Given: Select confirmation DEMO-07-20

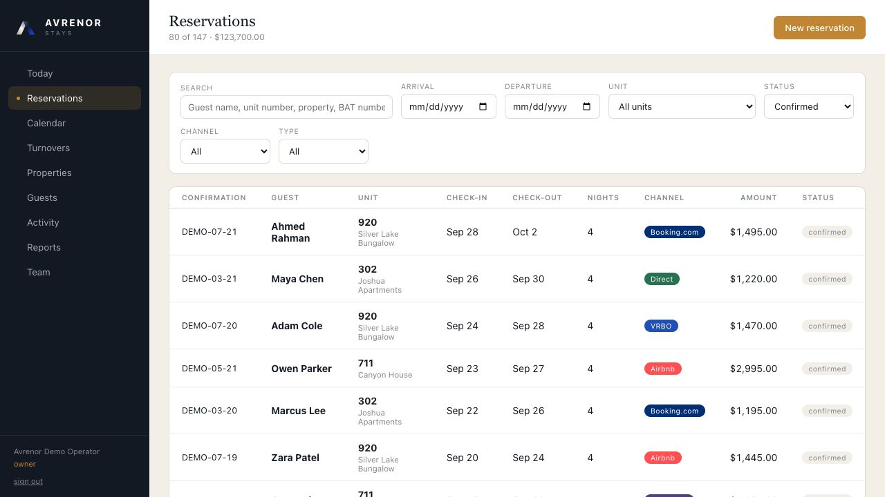Looking at the screenshot, I should tap(209, 326).
